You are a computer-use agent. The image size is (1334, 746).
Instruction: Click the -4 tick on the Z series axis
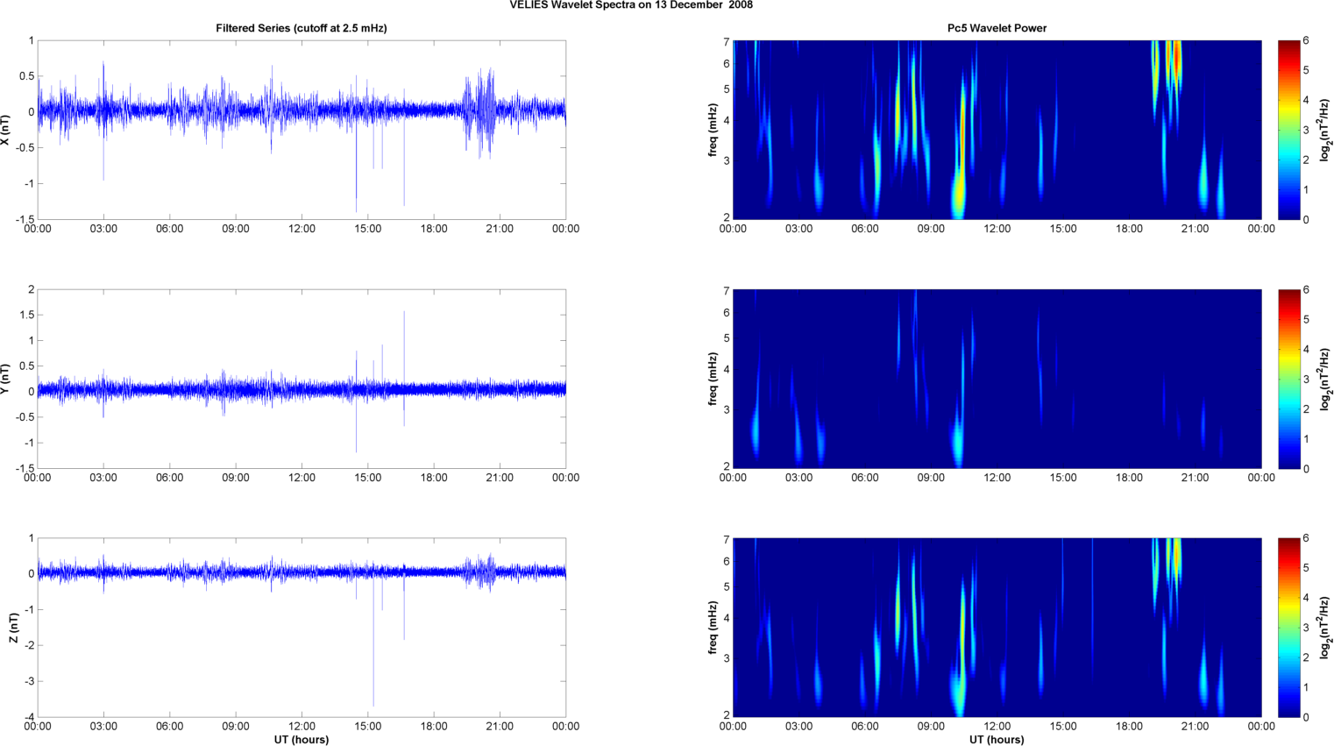(x=29, y=717)
